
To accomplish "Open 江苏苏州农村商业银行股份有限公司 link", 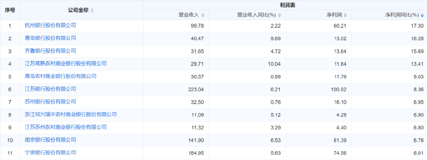I will click(x=65, y=127).
